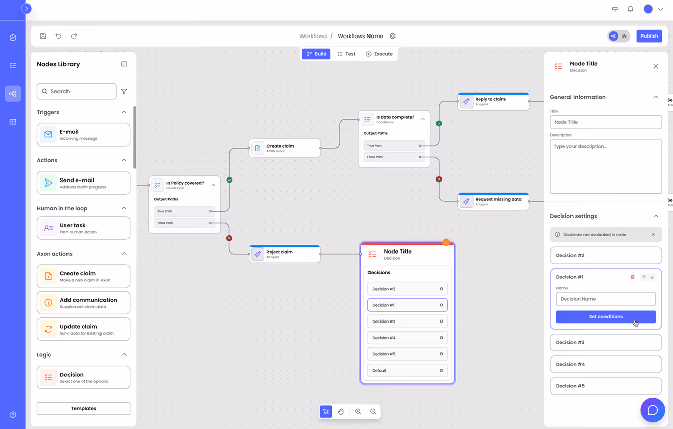The width and height of the screenshot is (673, 429).
Task: Click Set conditions for Decision #1
Action: [x=605, y=316]
